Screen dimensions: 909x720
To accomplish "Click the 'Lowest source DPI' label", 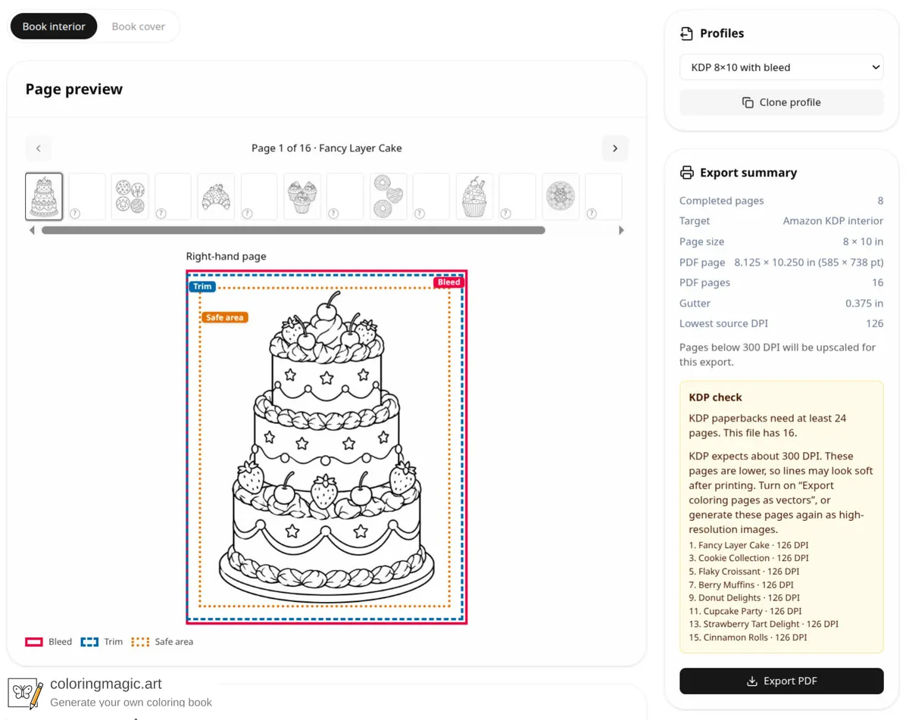I will click(723, 323).
